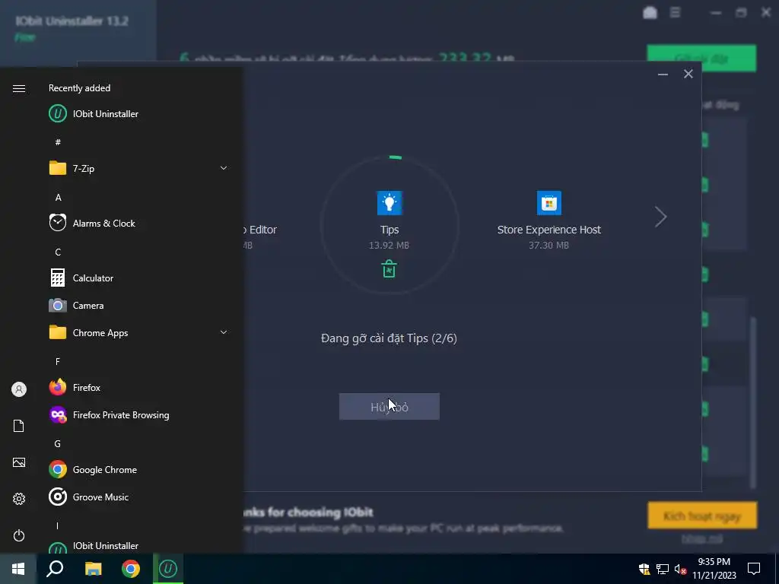Open the notification center icon
779x584 pixels.
(754, 569)
